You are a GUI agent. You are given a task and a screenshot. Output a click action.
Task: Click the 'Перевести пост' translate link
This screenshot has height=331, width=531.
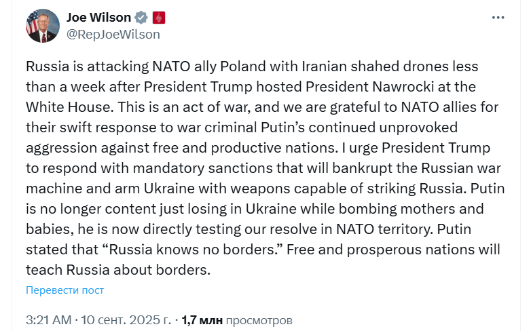65,290
